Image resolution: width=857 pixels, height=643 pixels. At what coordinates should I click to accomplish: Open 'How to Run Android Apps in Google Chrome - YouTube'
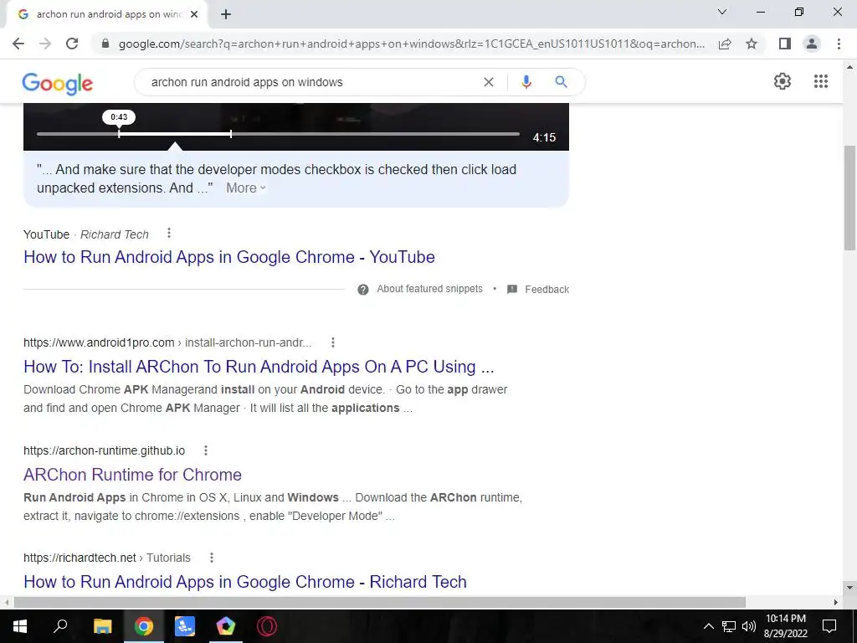pos(229,257)
